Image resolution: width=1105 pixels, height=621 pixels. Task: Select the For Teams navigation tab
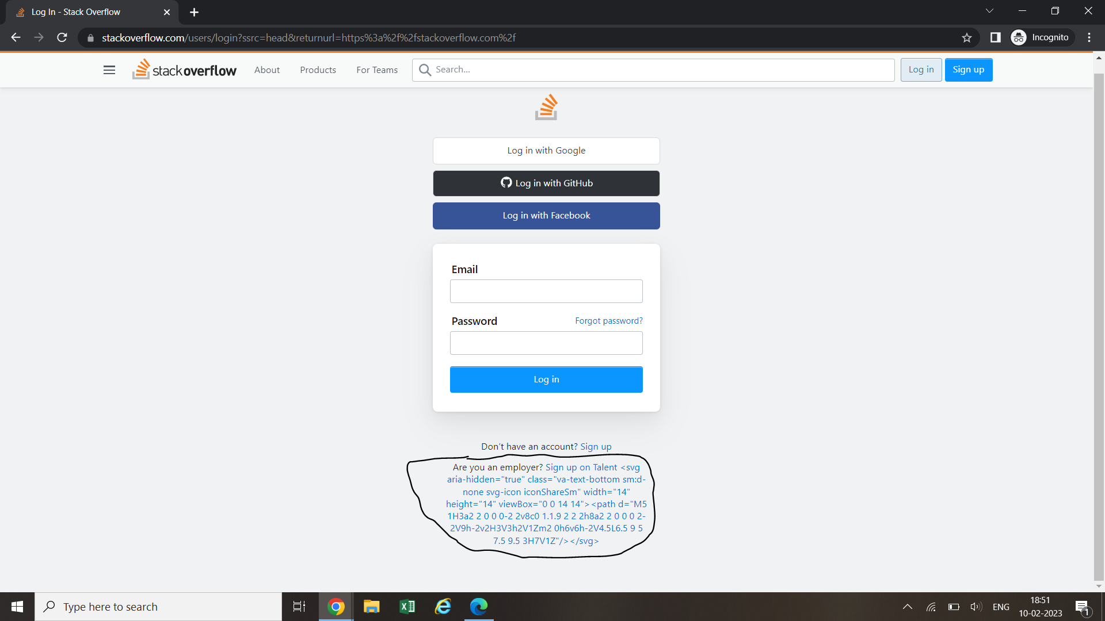(377, 70)
